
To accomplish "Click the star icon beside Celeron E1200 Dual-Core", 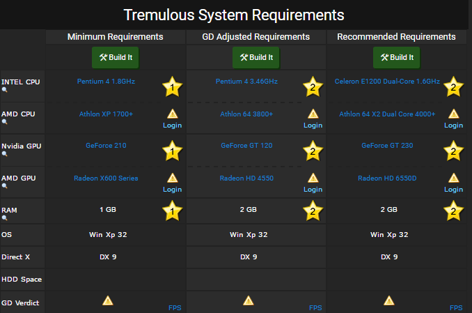I will click(453, 87).
